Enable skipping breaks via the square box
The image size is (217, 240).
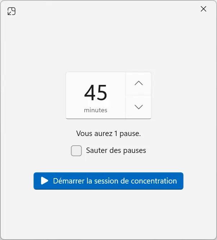point(76,151)
